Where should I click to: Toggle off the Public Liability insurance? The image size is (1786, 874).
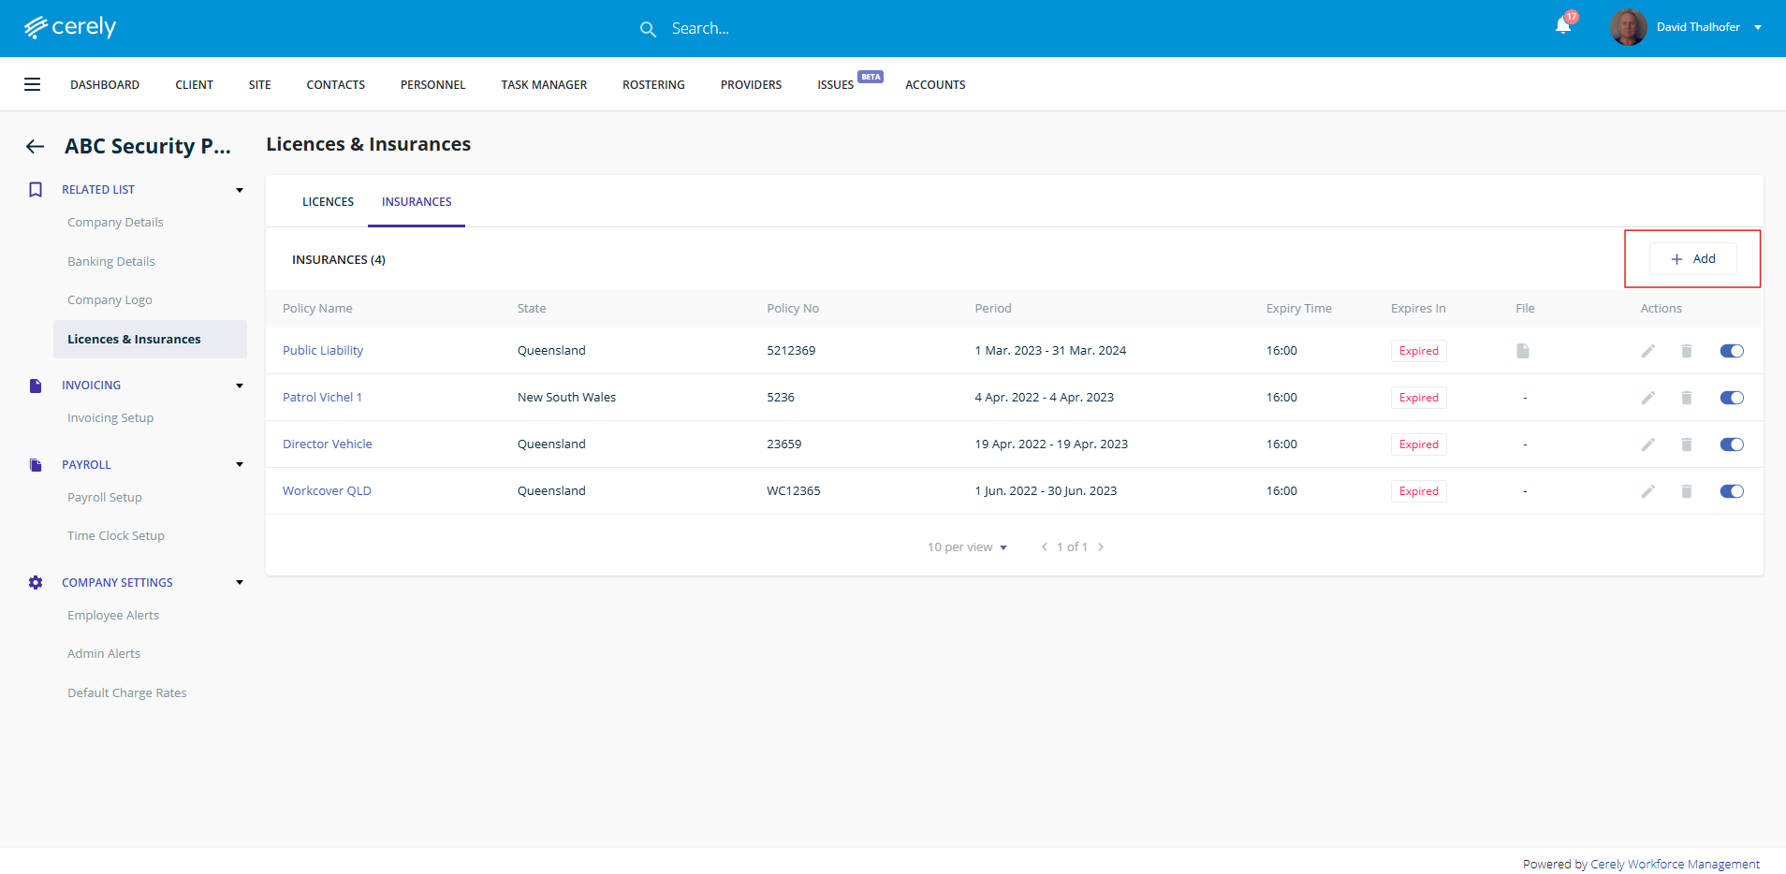[x=1731, y=351]
